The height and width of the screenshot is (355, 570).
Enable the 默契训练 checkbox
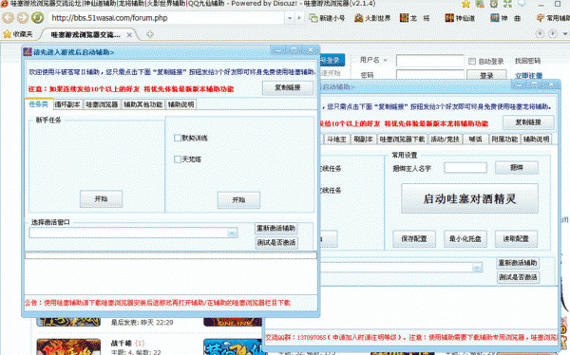pos(178,138)
